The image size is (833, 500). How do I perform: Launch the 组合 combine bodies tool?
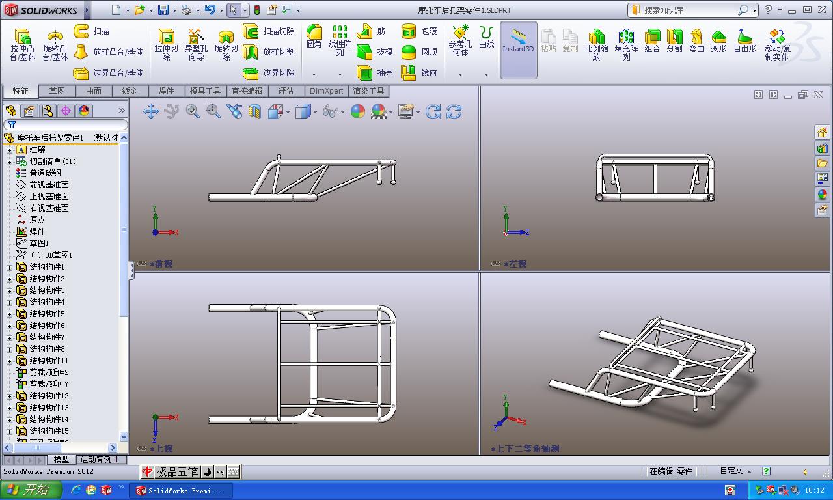pos(652,40)
